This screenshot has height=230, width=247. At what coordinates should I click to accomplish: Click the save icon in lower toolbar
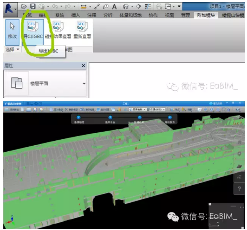click(x=35, y=109)
